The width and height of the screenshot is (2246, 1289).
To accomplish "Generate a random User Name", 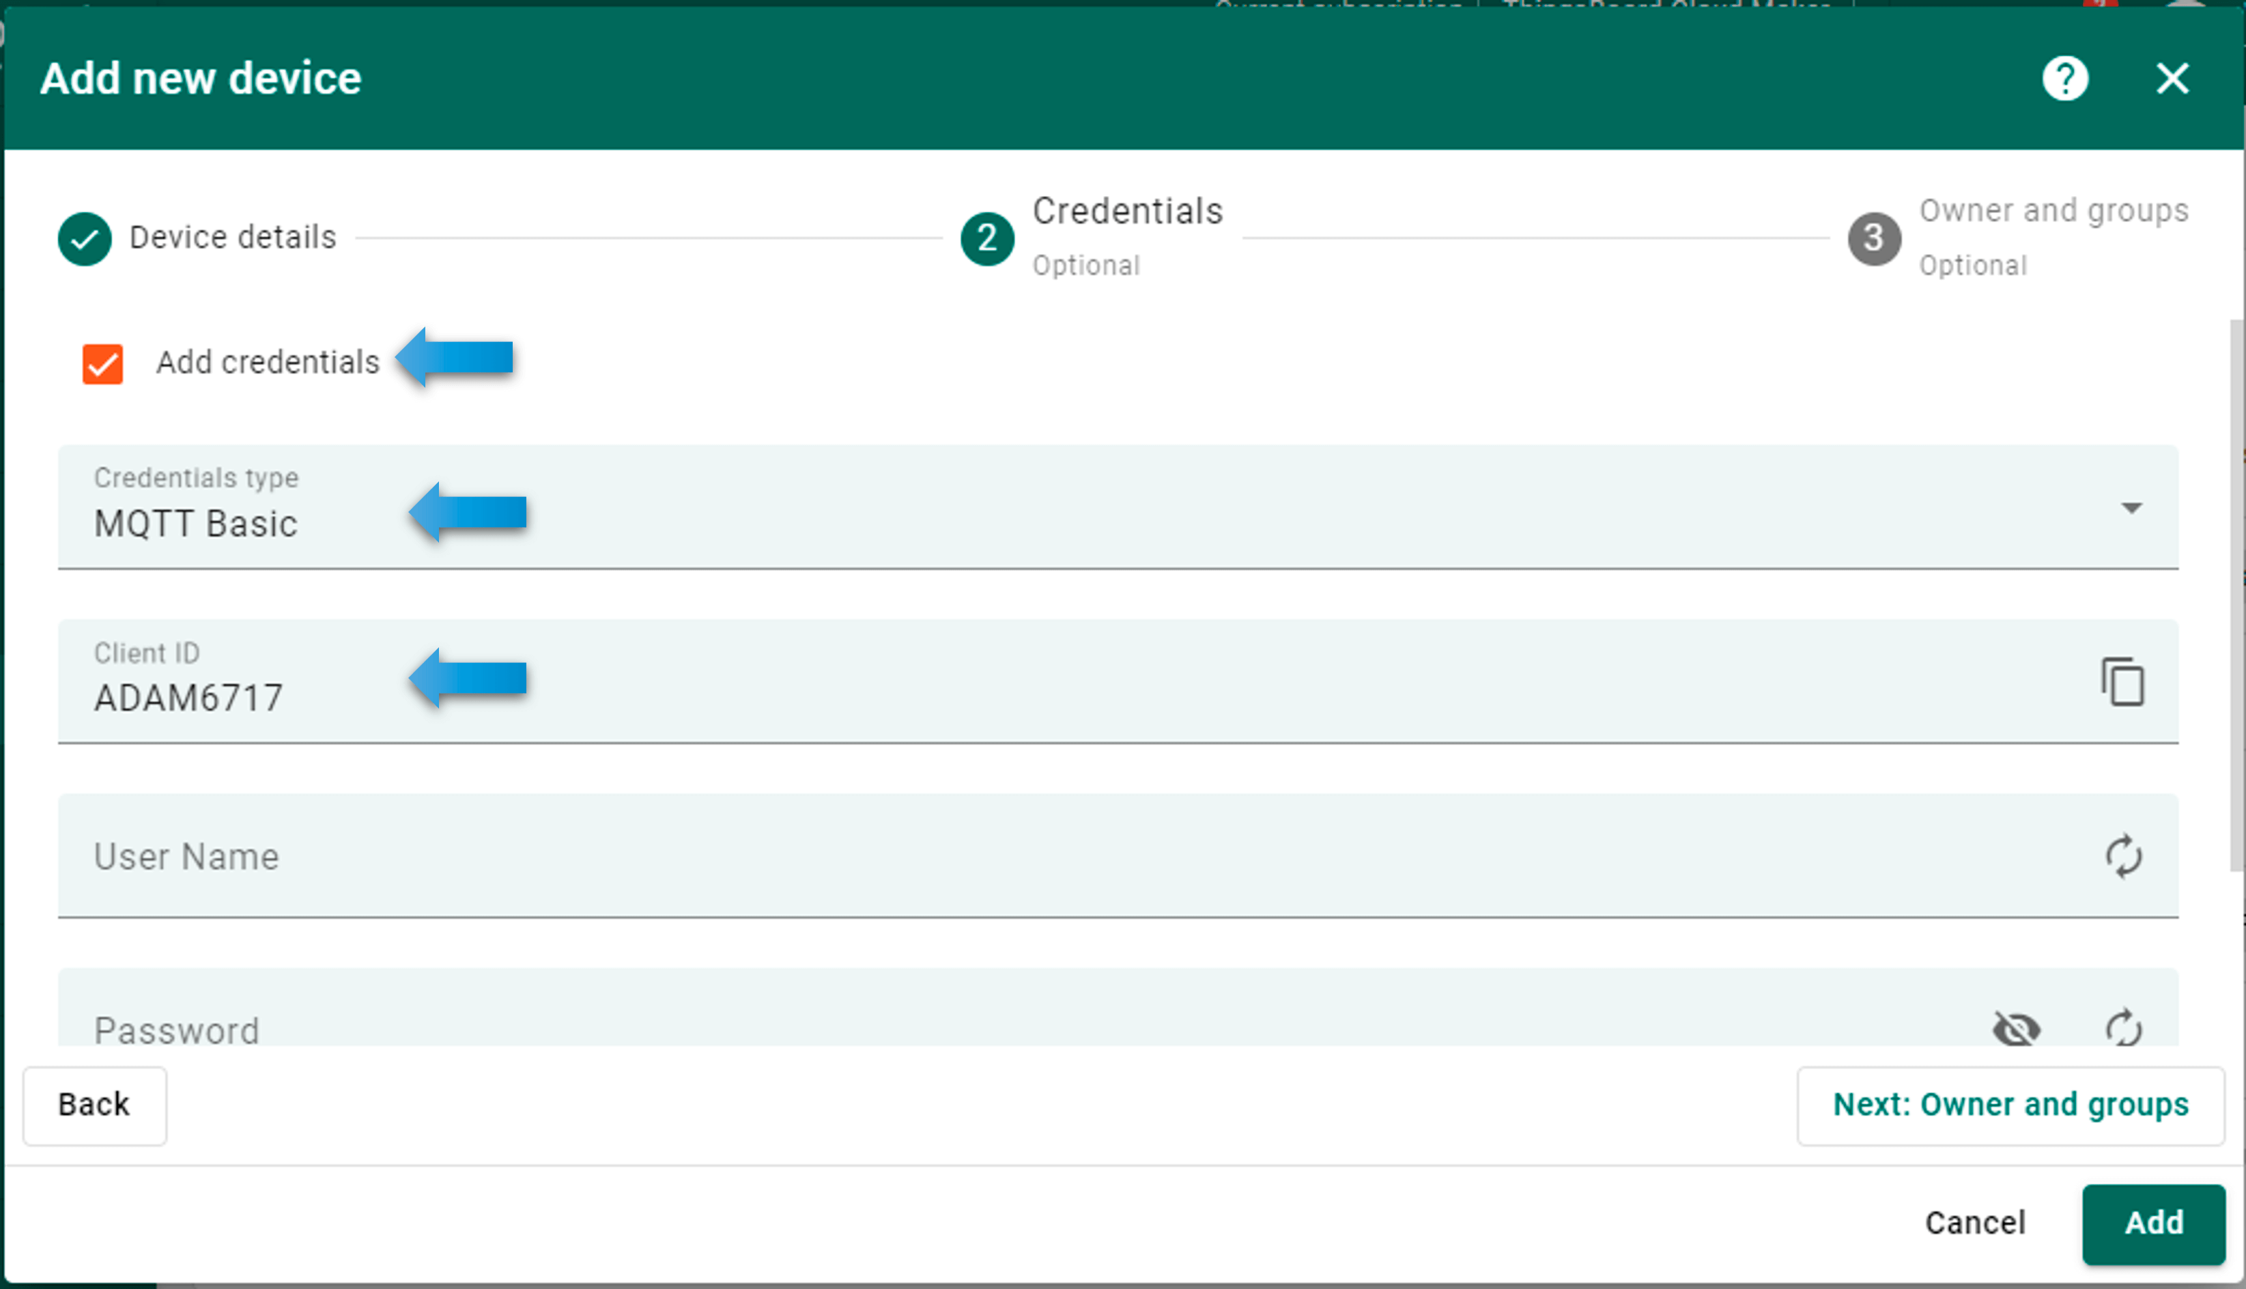I will click(x=2122, y=856).
